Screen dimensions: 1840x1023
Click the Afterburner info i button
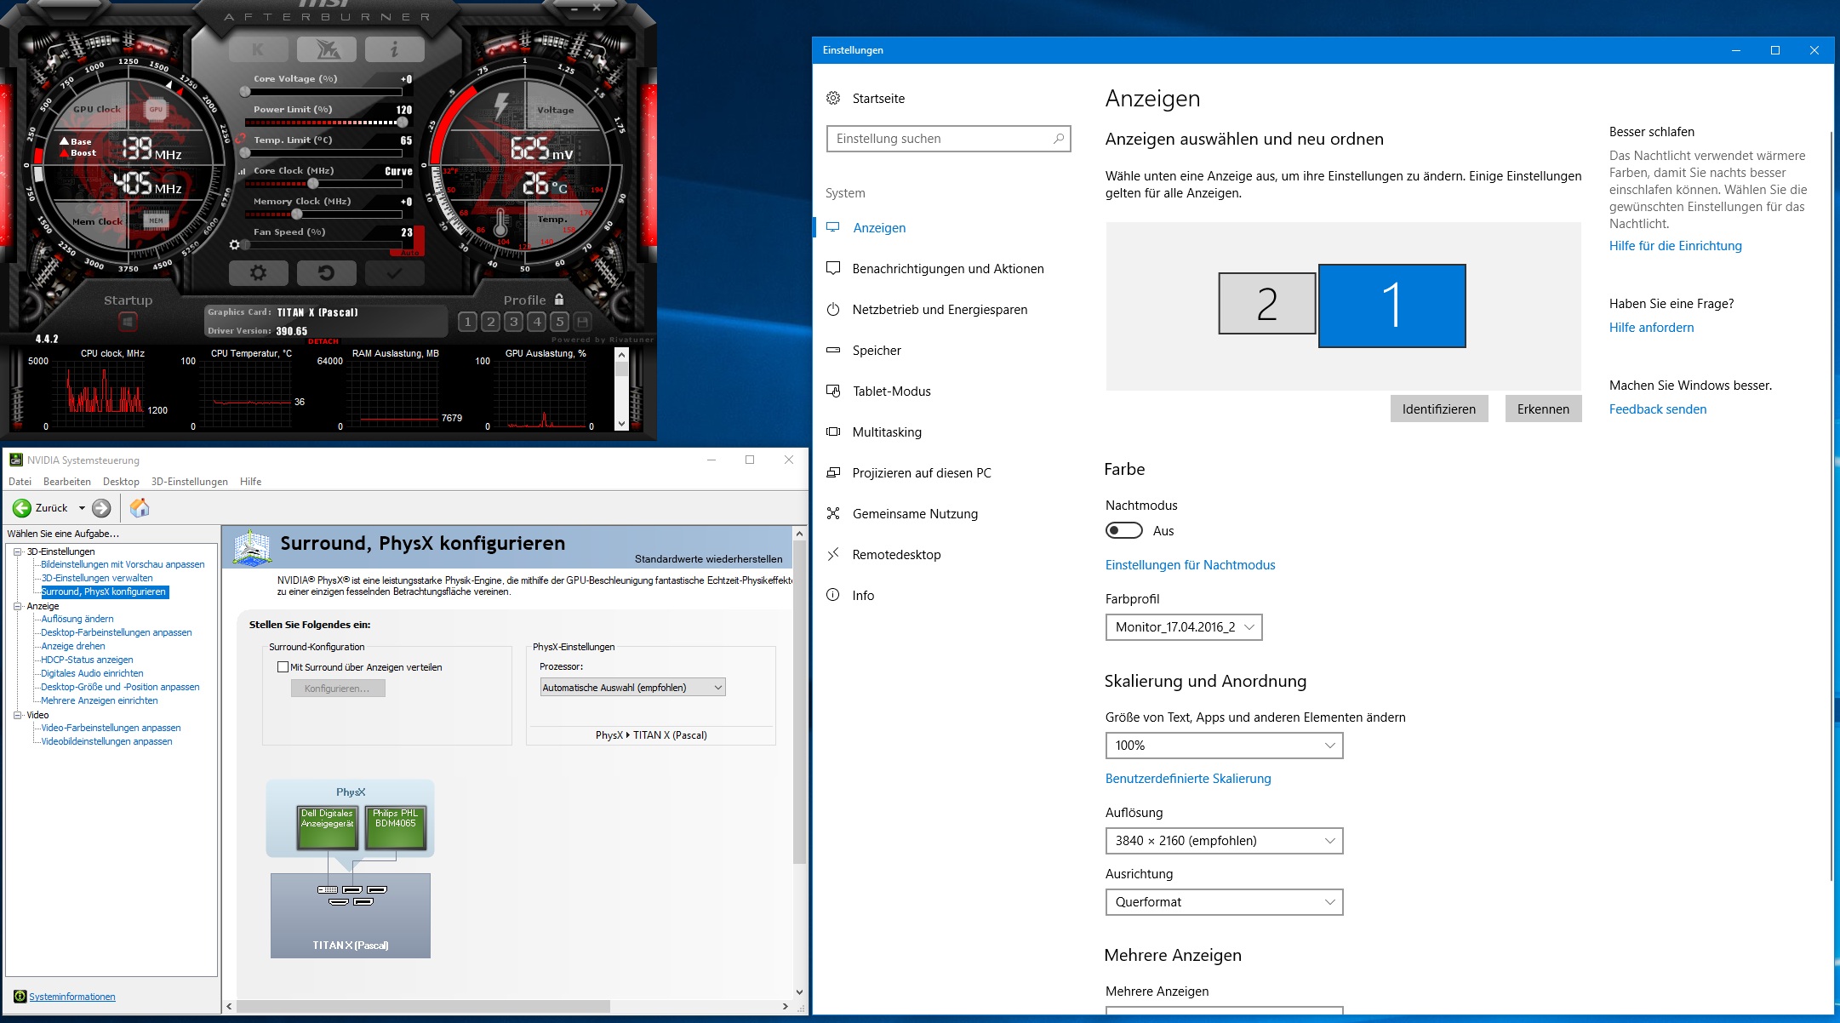tap(394, 49)
